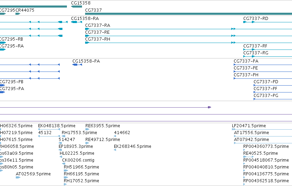Screen dimensions: 292x186
Task: Select the RH66195.5prime EST label
Action: 81,174
